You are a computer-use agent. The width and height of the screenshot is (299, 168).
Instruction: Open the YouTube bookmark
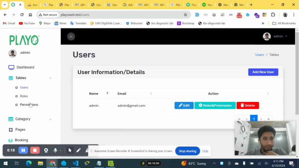point(27,23)
